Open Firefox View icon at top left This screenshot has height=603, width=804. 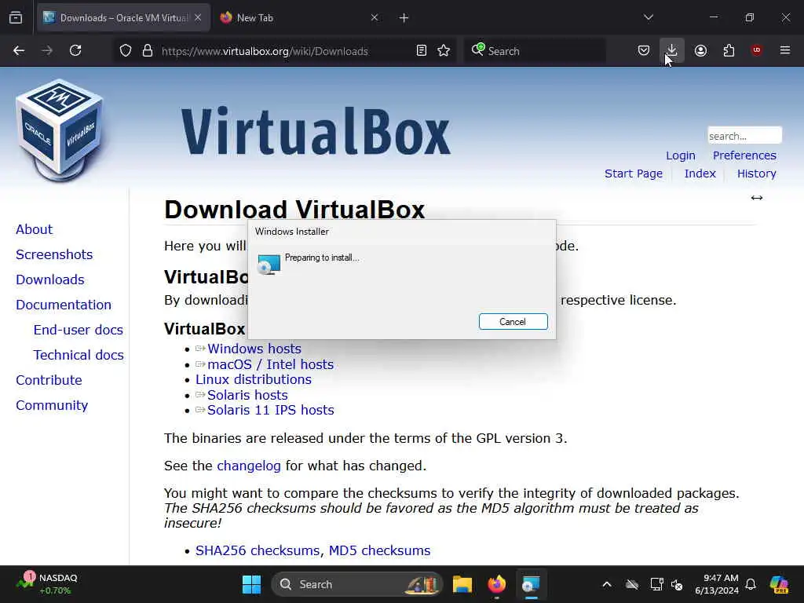click(16, 18)
